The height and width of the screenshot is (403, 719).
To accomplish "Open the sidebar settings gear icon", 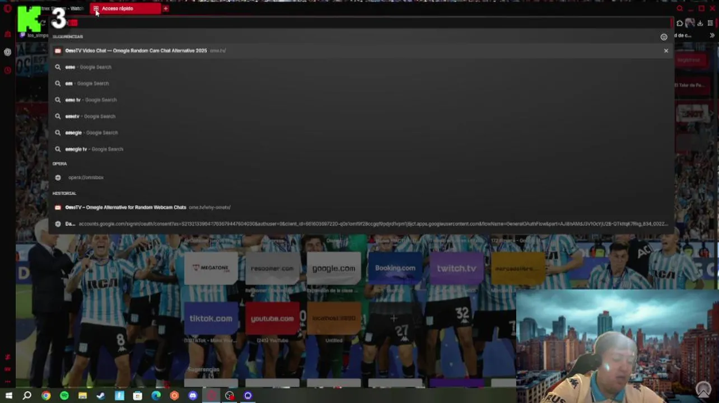I will (7, 52).
